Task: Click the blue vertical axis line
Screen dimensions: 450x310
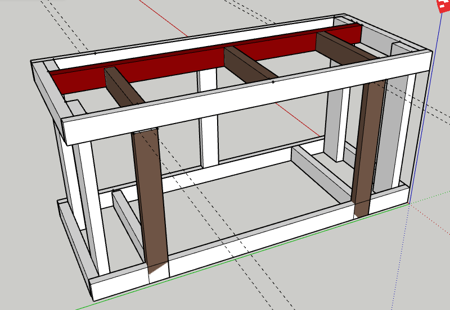Action: [x=425, y=109]
